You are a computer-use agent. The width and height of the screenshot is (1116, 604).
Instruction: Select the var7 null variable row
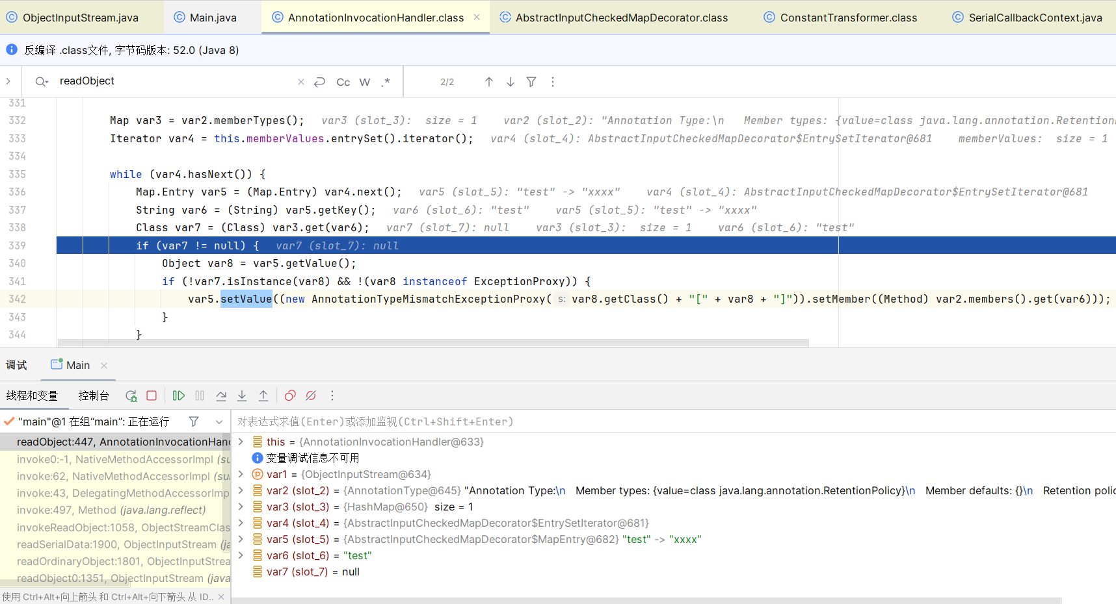click(673, 572)
